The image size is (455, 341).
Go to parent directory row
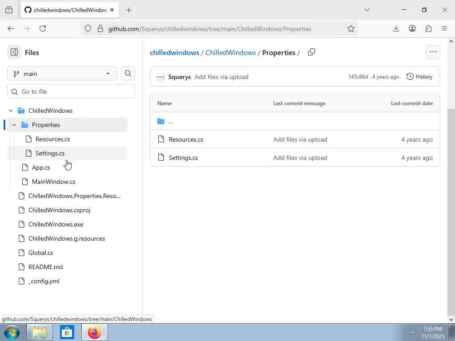pos(295,121)
